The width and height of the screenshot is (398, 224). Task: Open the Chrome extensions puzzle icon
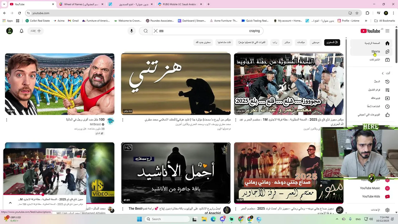368,13
